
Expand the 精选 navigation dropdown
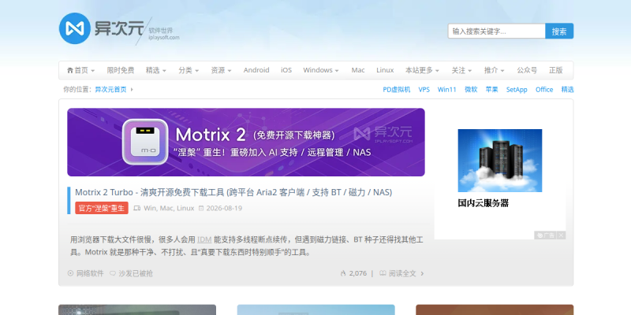(x=164, y=71)
